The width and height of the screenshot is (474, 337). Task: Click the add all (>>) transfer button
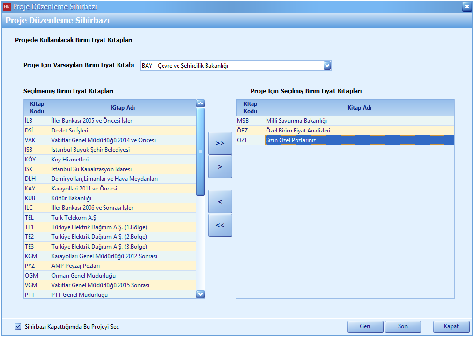coord(220,143)
